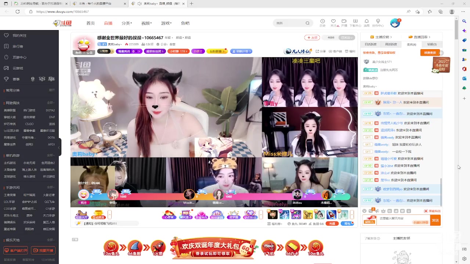This screenshot has height=264, width=470.
Task: Open the 粉丝家园 fan home icon
Action: coord(217,214)
